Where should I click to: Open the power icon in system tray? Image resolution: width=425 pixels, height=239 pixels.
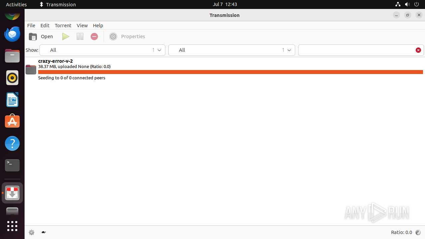(417, 4)
